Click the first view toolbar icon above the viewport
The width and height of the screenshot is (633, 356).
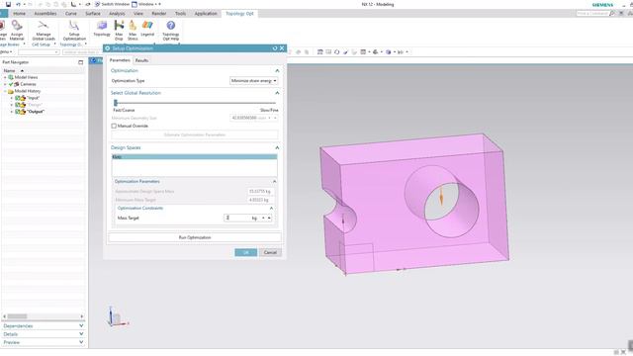click(320, 52)
